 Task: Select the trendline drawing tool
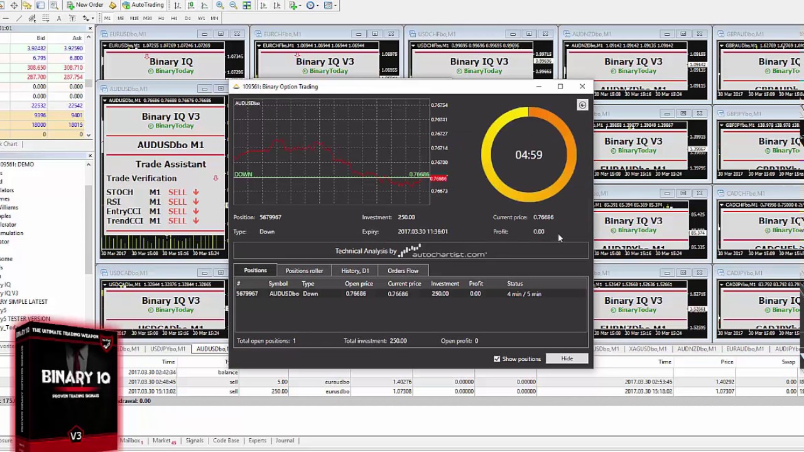19,18
